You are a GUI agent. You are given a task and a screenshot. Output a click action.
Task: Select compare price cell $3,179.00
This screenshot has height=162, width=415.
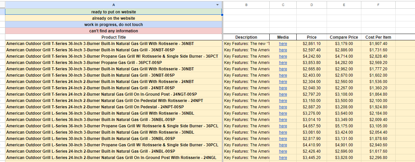344,44
